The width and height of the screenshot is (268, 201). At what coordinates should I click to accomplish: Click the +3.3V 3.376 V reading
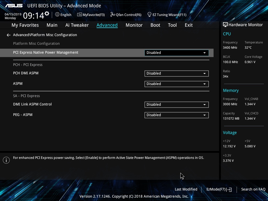pos(228,161)
